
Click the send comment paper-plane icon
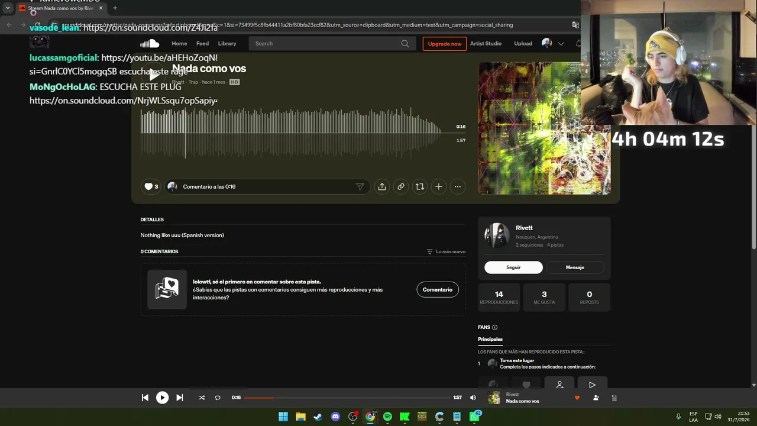coord(360,186)
